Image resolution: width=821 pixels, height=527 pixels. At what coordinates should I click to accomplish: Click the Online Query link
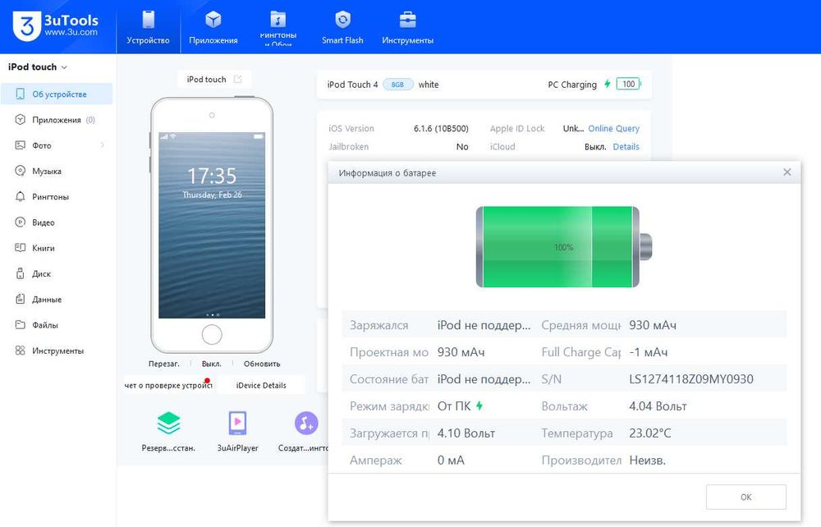click(613, 128)
